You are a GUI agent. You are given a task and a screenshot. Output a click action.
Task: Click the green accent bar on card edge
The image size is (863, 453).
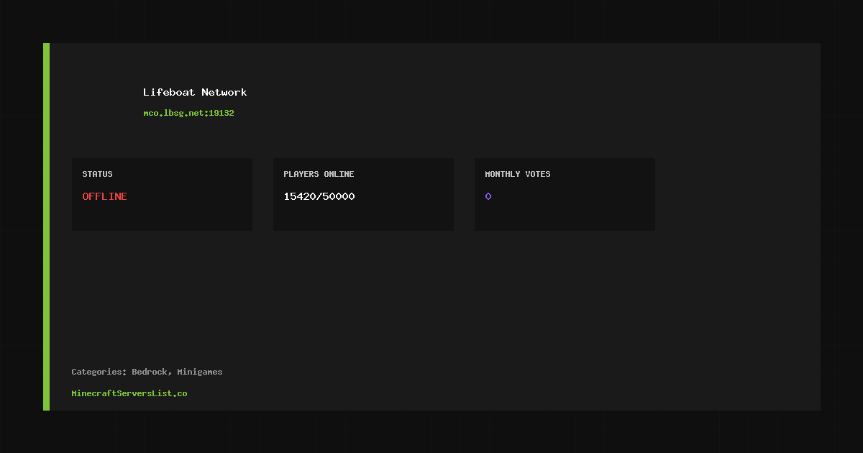(46, 226)
